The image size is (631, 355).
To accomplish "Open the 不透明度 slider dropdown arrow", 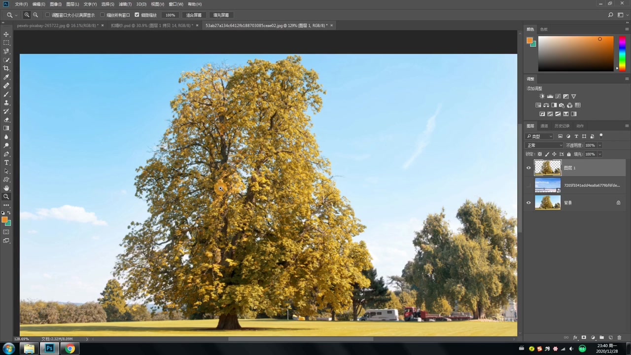I will coord(599,145).
